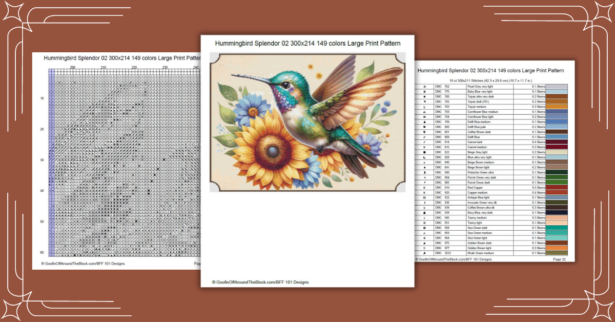The image size is (615, 322).
Task: Select the DMC 919 Red Copper symbol
Action: [x=424, y=188]
